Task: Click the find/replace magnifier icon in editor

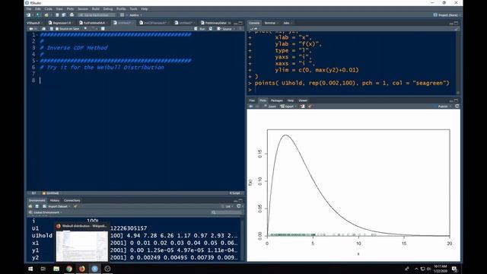Action: click(85, 29)
